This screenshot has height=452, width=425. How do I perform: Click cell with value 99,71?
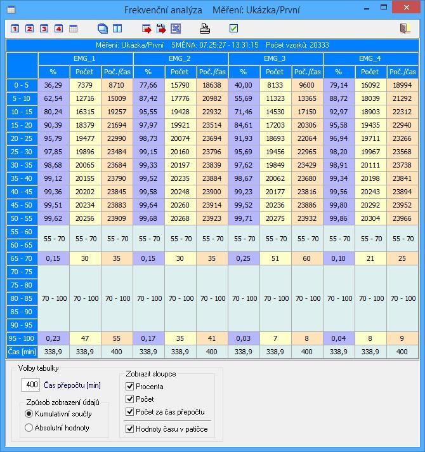click(244, 218)
